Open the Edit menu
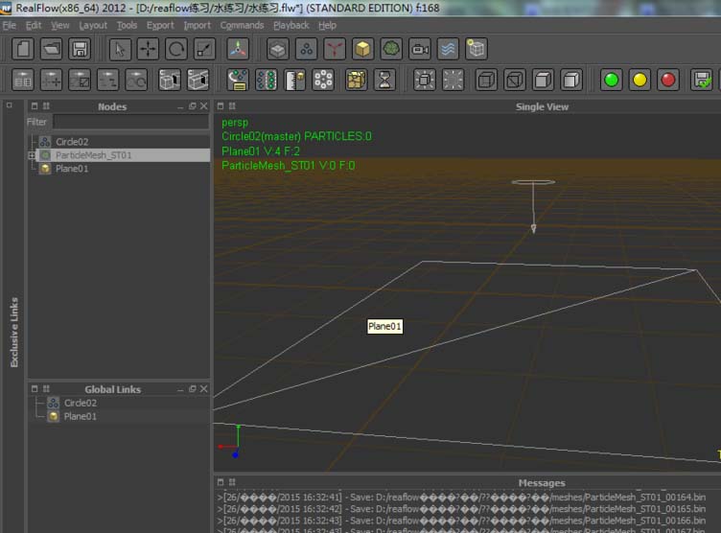 34,25
